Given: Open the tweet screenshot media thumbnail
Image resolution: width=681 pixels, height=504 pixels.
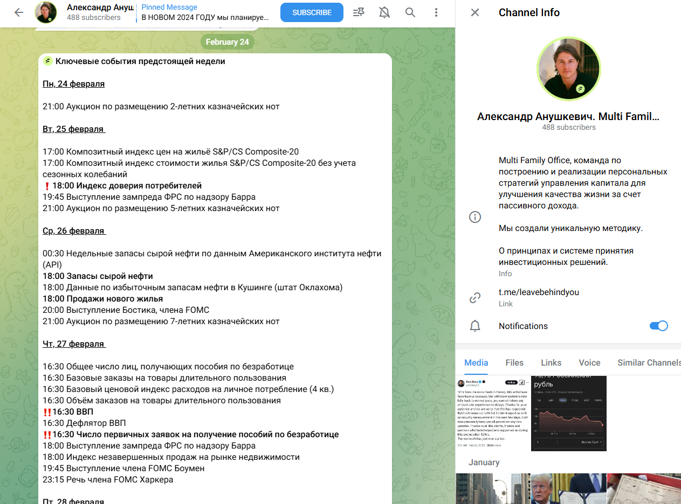Looking at the screenshot, I should tap(493, 413).
